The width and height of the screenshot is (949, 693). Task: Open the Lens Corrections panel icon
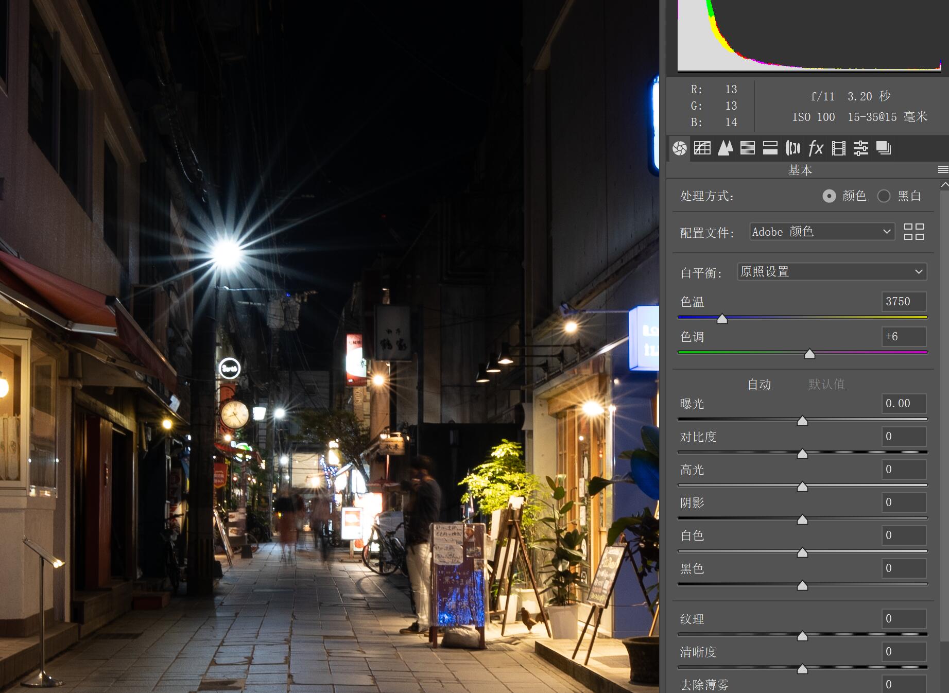pyautogui.click(x=793, y=148)
